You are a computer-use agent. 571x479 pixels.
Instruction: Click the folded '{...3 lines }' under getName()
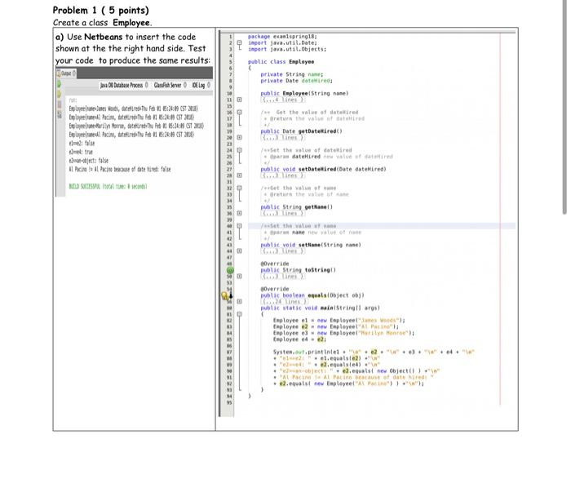283,213
